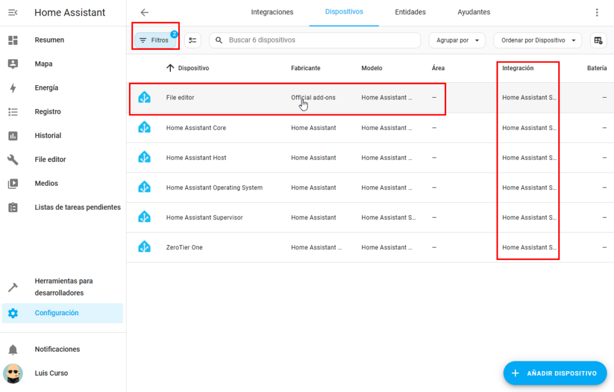The height and width of the screenshot is (392, 614).
Task: Open the table column settings icon
Action: pyautogui.click(x=597, y=40)
